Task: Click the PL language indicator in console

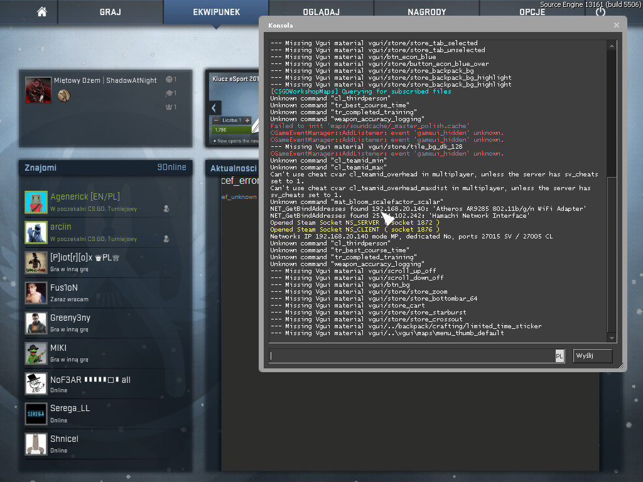Action: pos(559,356)
